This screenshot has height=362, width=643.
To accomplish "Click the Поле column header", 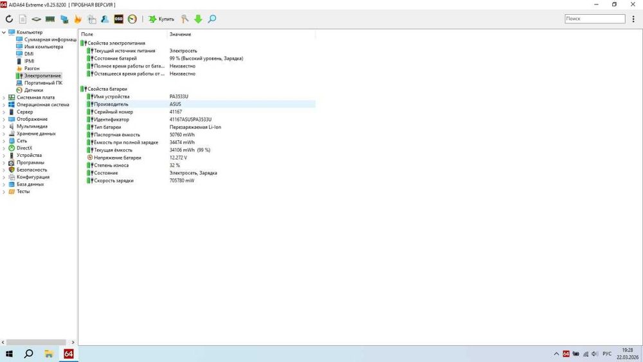I will [123, 35].
